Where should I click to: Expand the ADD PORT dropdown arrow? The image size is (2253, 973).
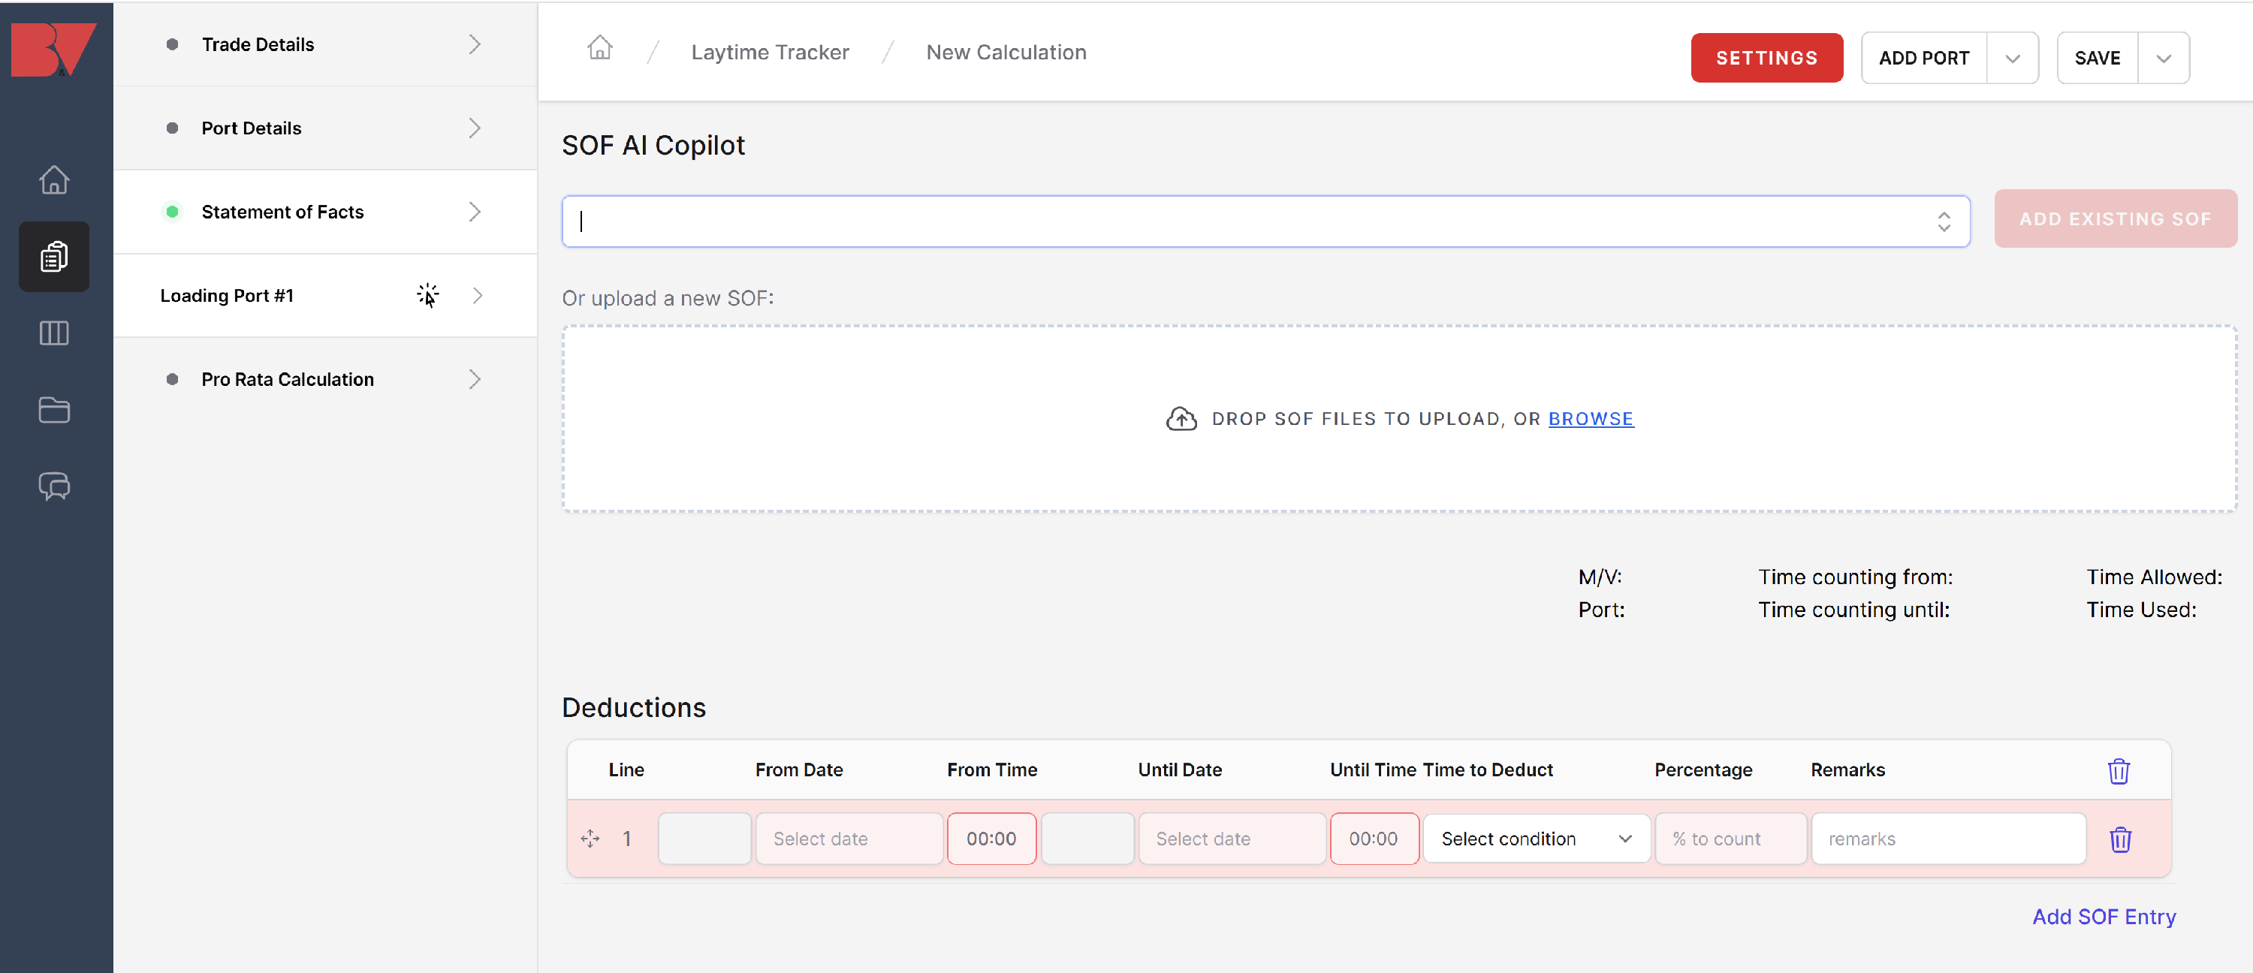tap(2012, 59)
